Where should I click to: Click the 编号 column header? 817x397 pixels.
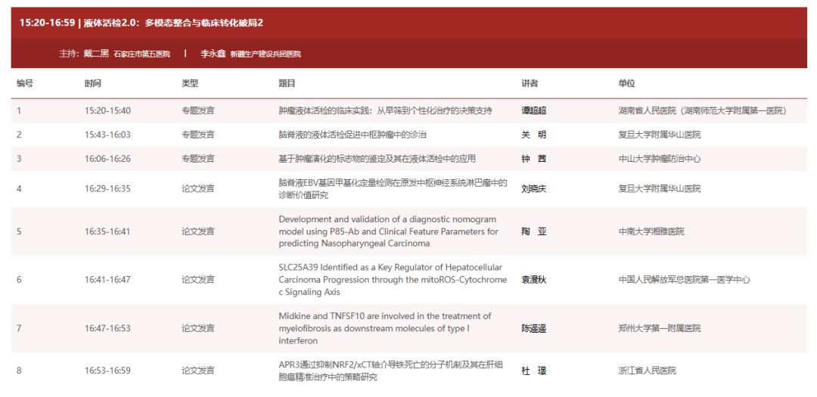click(25, 83)
